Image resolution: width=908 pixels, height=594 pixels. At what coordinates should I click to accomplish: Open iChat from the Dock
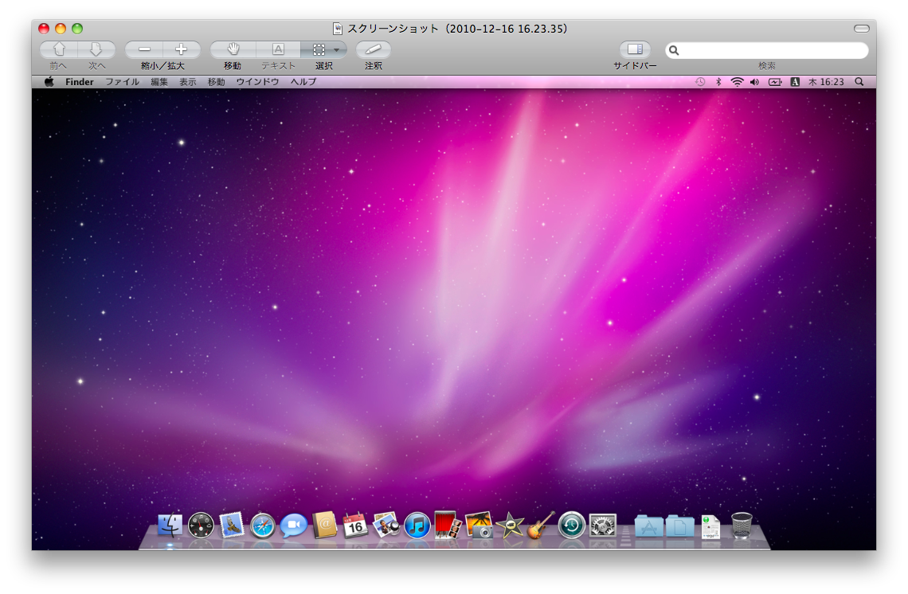click(x=294, y=526)
